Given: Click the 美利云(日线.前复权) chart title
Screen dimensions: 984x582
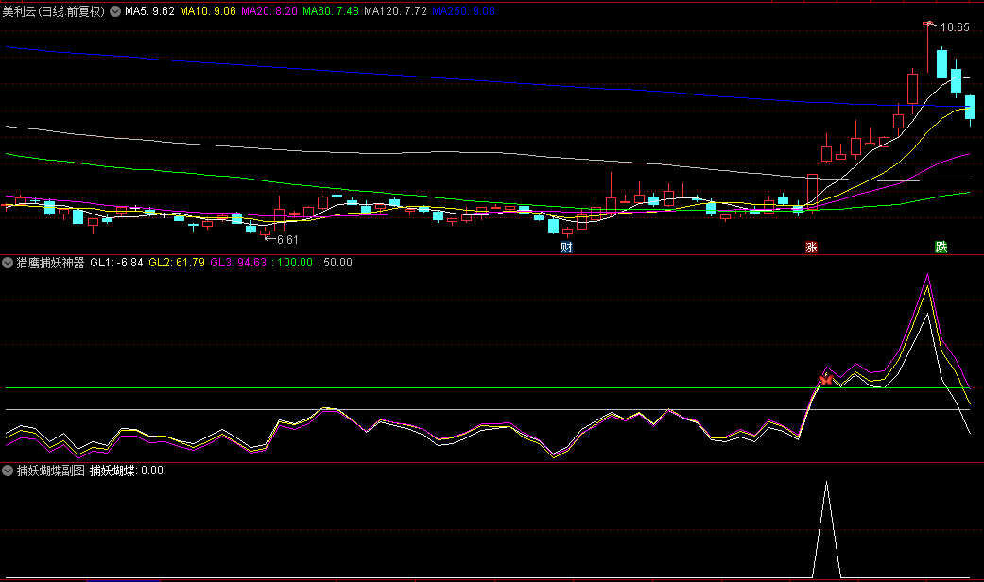Looking at the screenshot, I should point(54,12).
